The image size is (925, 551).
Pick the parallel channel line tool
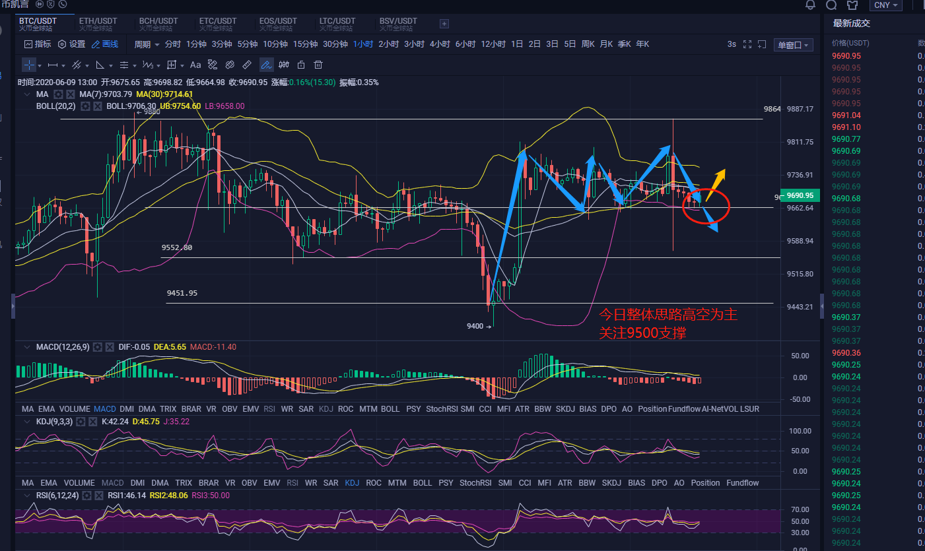[76, 65]
